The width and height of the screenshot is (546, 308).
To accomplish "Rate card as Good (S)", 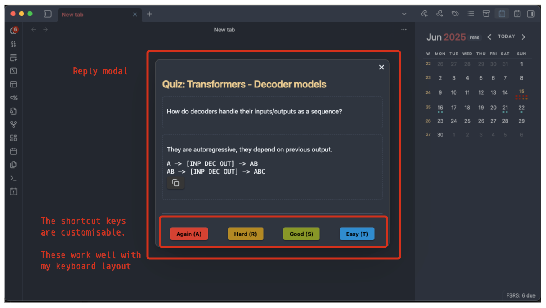I will (301, 234).
